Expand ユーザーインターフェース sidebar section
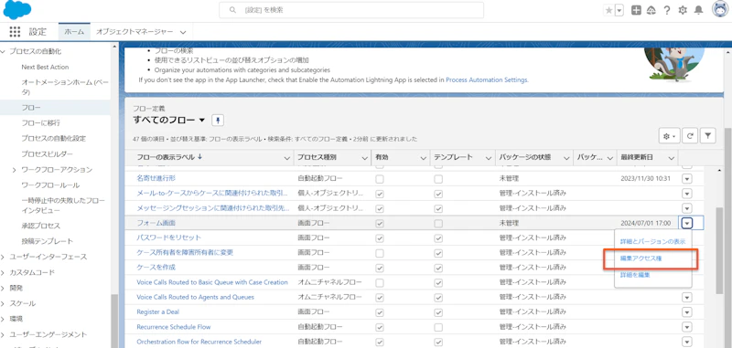The image size is (732, 348). [3, 257]
